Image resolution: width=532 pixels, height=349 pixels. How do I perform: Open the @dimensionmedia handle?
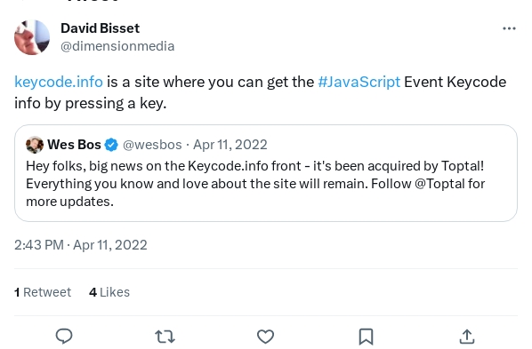pos(117,46)
